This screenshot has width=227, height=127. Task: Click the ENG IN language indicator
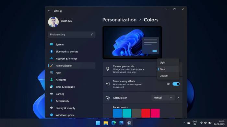[195, 123]
